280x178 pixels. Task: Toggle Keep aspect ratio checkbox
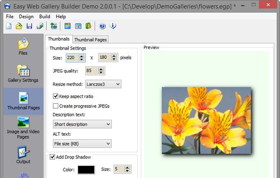point(56,96)
